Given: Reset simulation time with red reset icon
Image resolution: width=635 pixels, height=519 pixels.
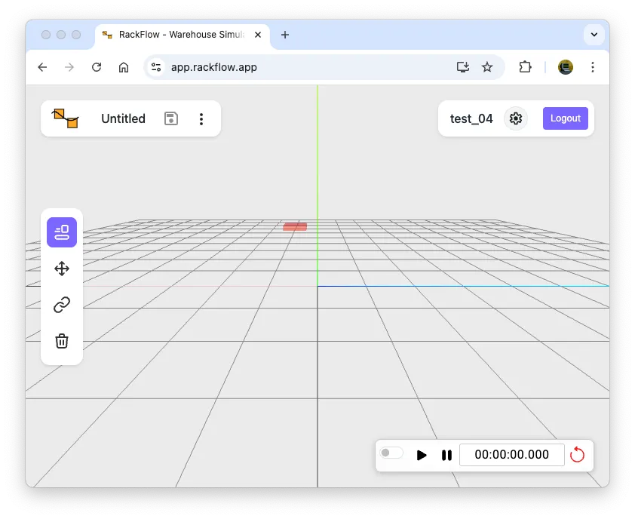Looking at the screenshot, I should coord(578,454).
